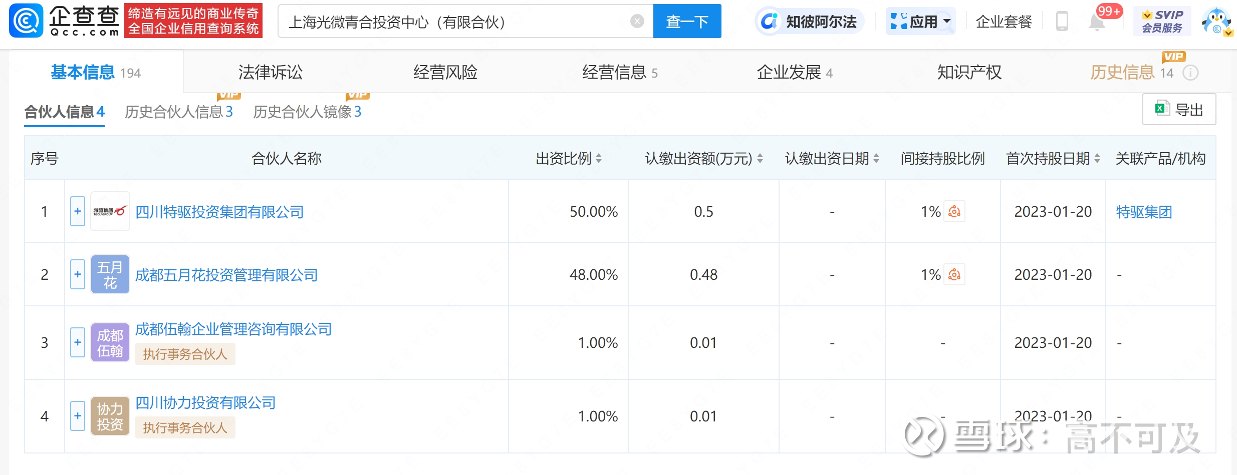Image resolution: width=1237 pixels, height=475 pixels.
Task: Click 特驱集团 company logo thumbnail
Action: (x=110, y=211)
